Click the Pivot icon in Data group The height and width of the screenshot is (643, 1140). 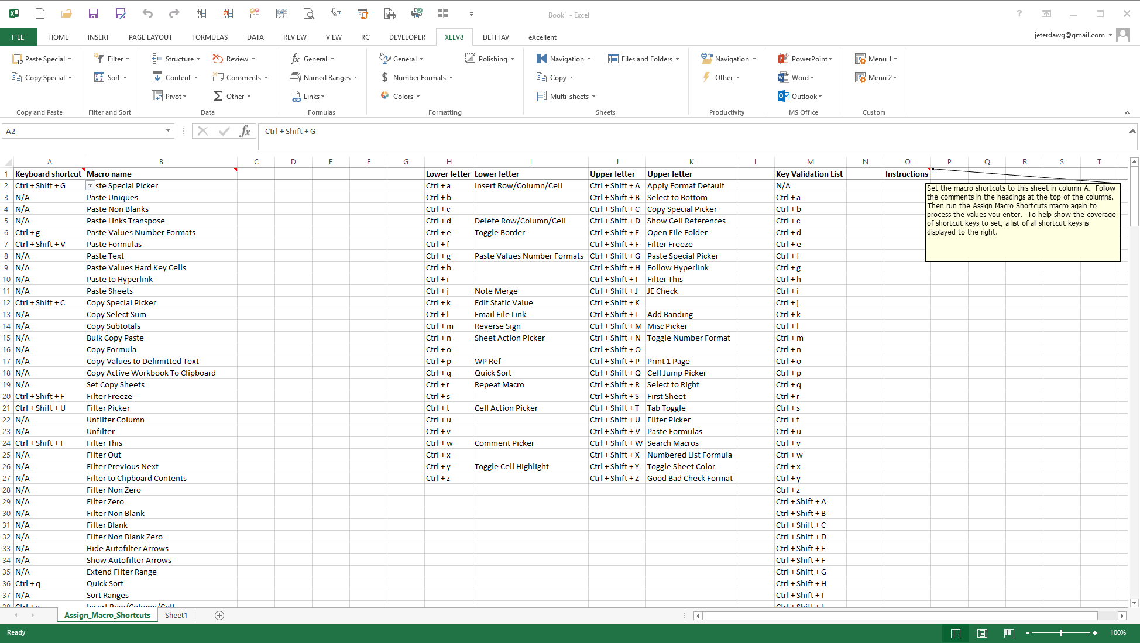point(157,97)
